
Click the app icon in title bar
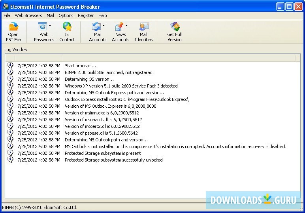(6, 7)
